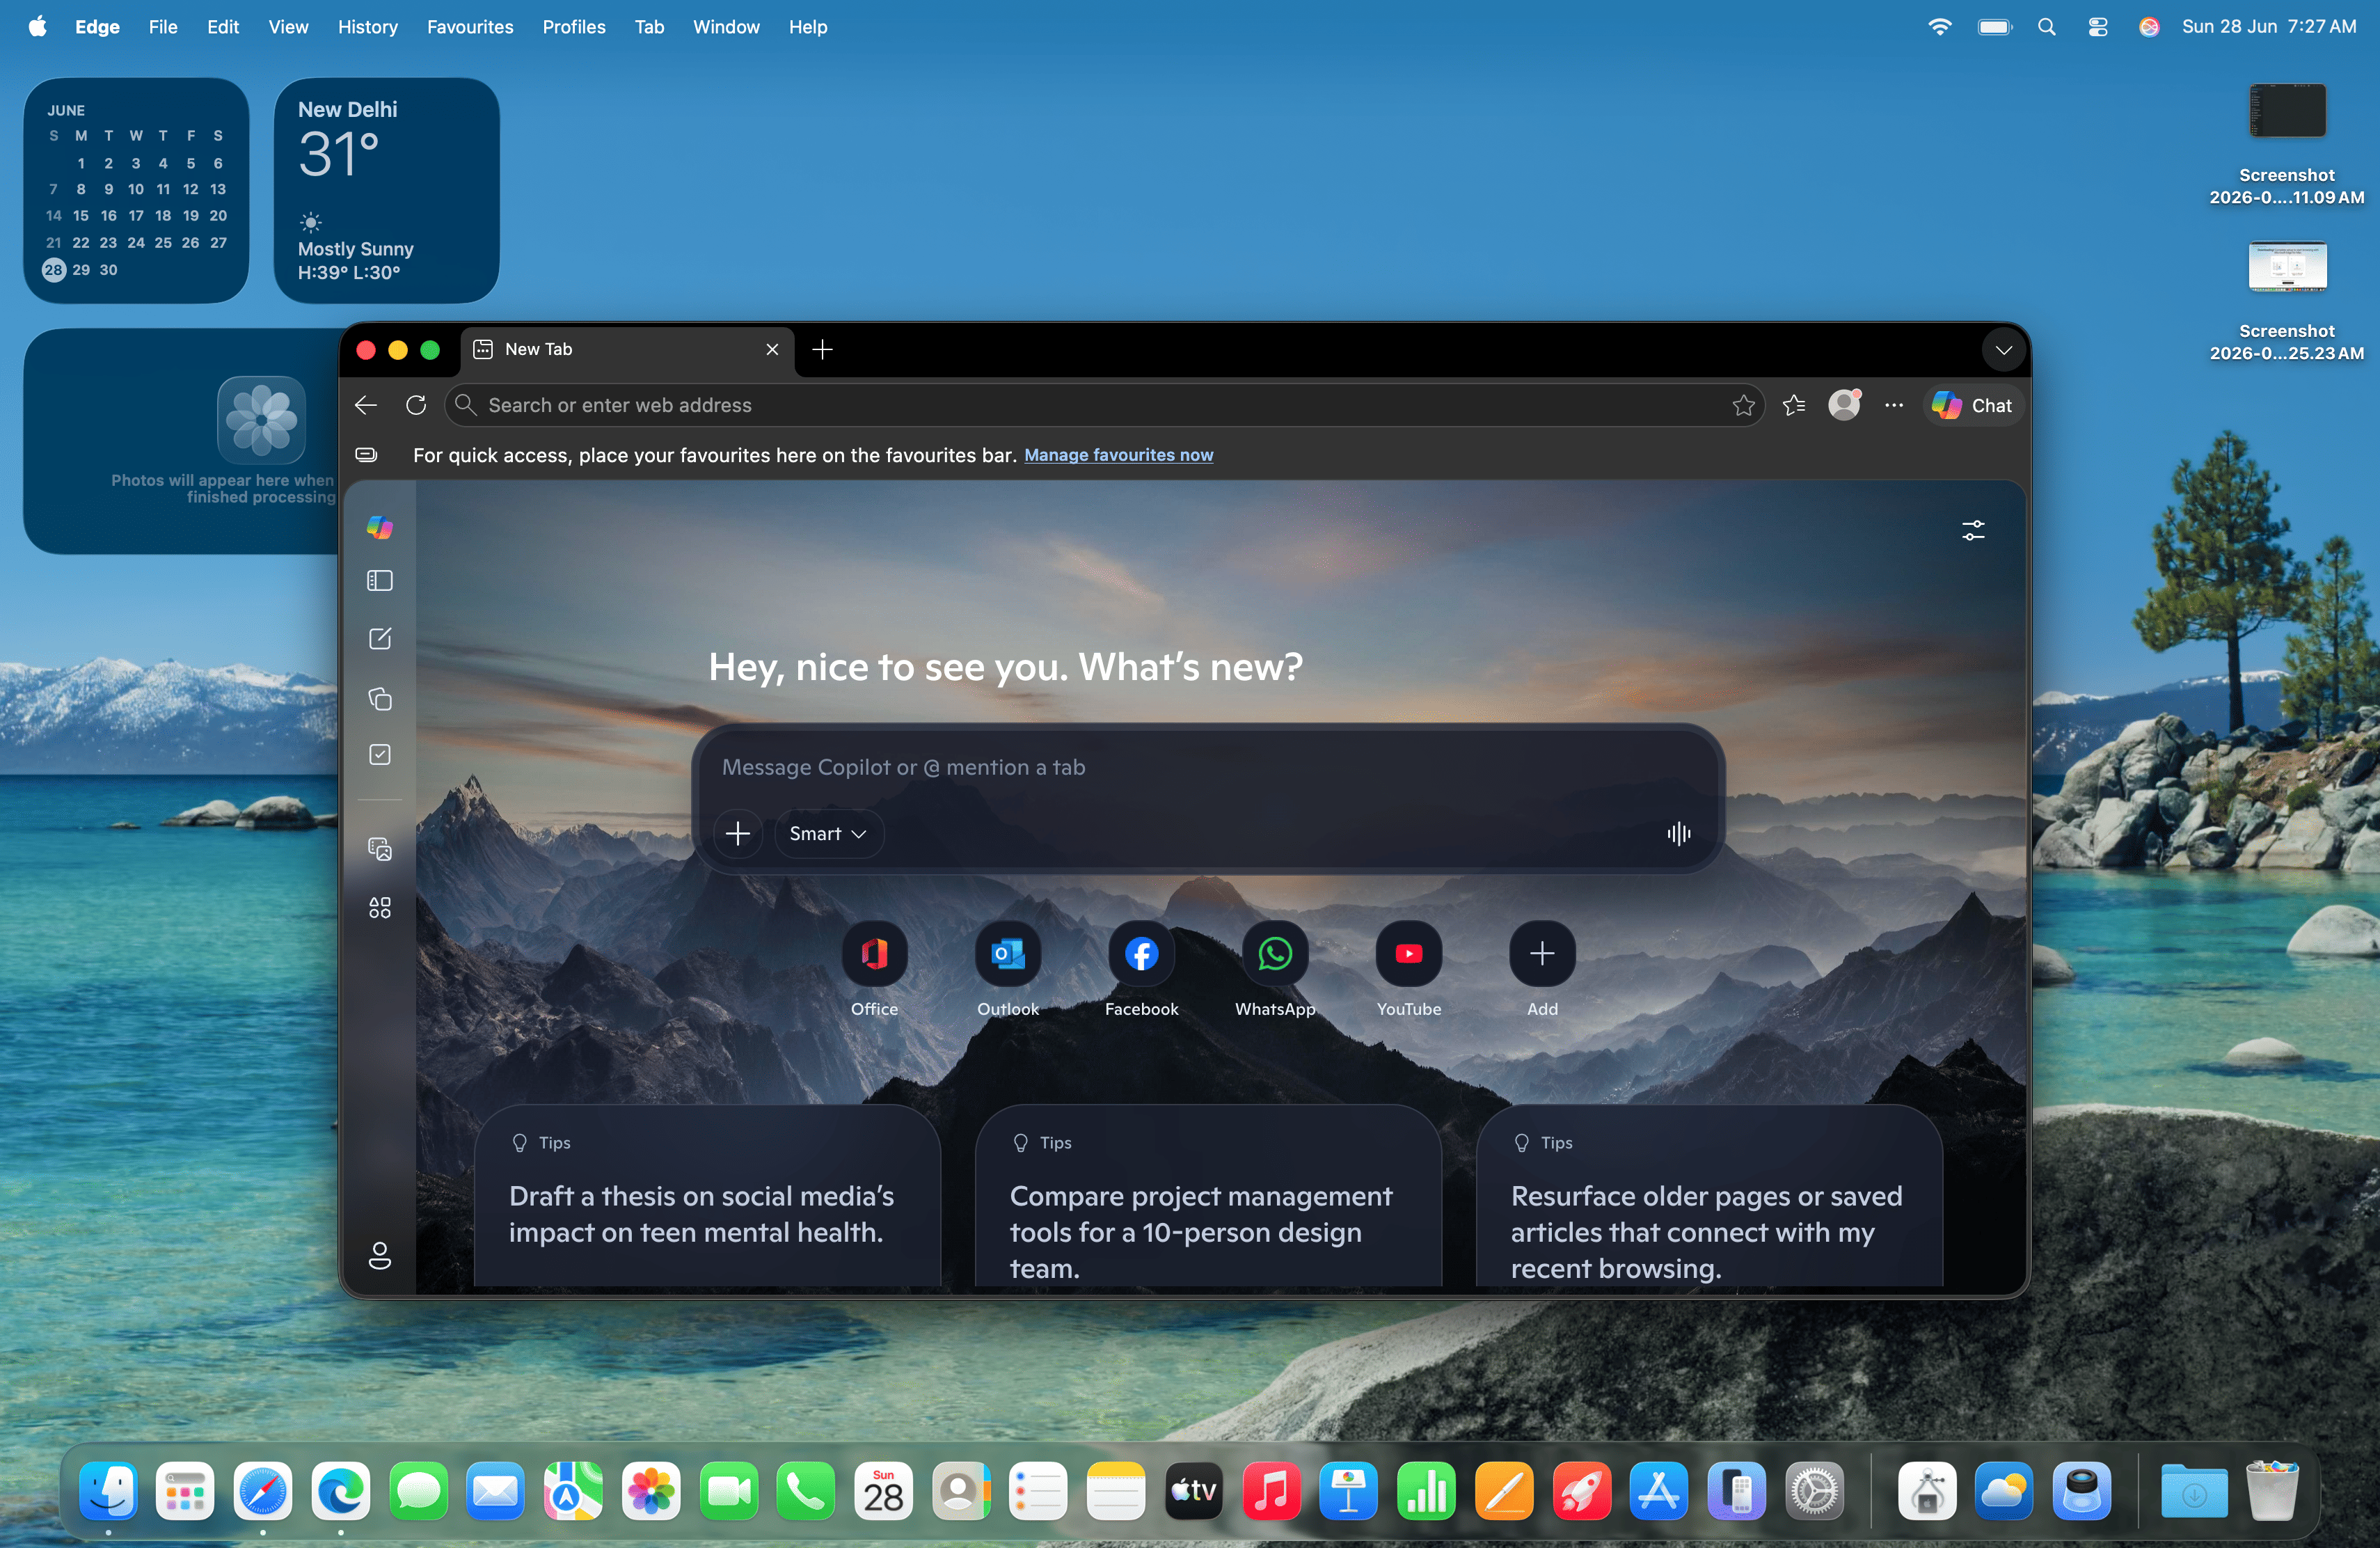
Task: Open the favourites list icon
Action: (1794, 405)
